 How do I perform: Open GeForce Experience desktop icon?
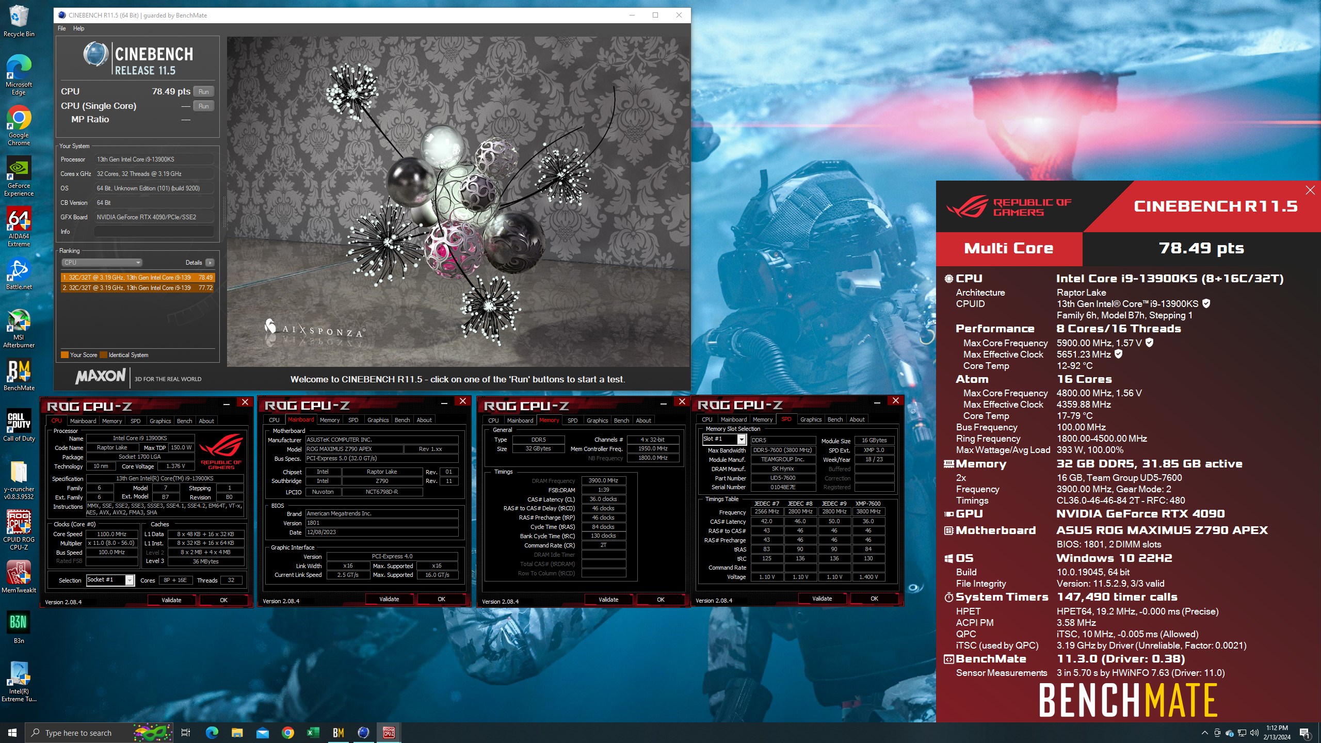click(19, 176)
